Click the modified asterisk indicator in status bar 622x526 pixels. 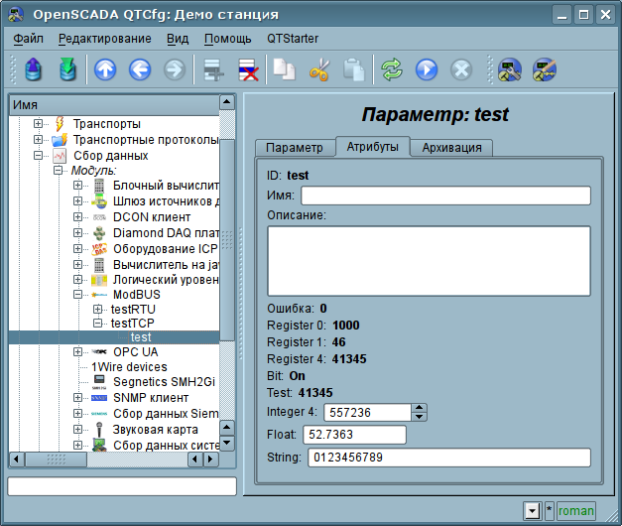pyautogui.click(x=549, y=511)
